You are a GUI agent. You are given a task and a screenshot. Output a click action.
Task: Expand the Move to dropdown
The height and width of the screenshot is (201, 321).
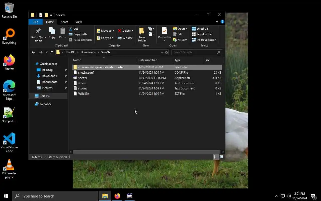113,31
